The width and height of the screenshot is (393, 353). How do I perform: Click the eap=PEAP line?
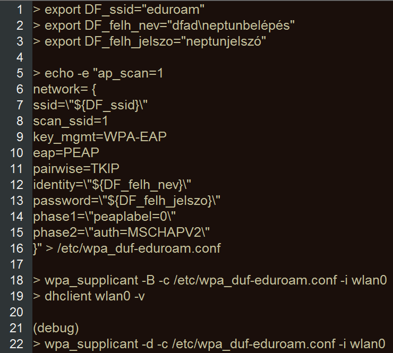(66, 153)
